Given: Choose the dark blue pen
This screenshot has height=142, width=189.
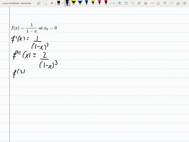Looking at the screenshot, I should tap(87, 2).
